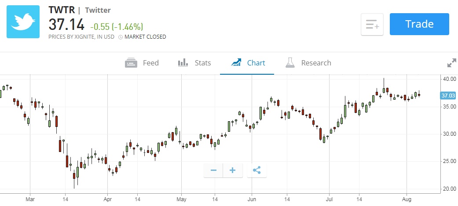The width and height of the screenshot is (458, 206).
Task: Select the Chart tab
Action: 256,63
